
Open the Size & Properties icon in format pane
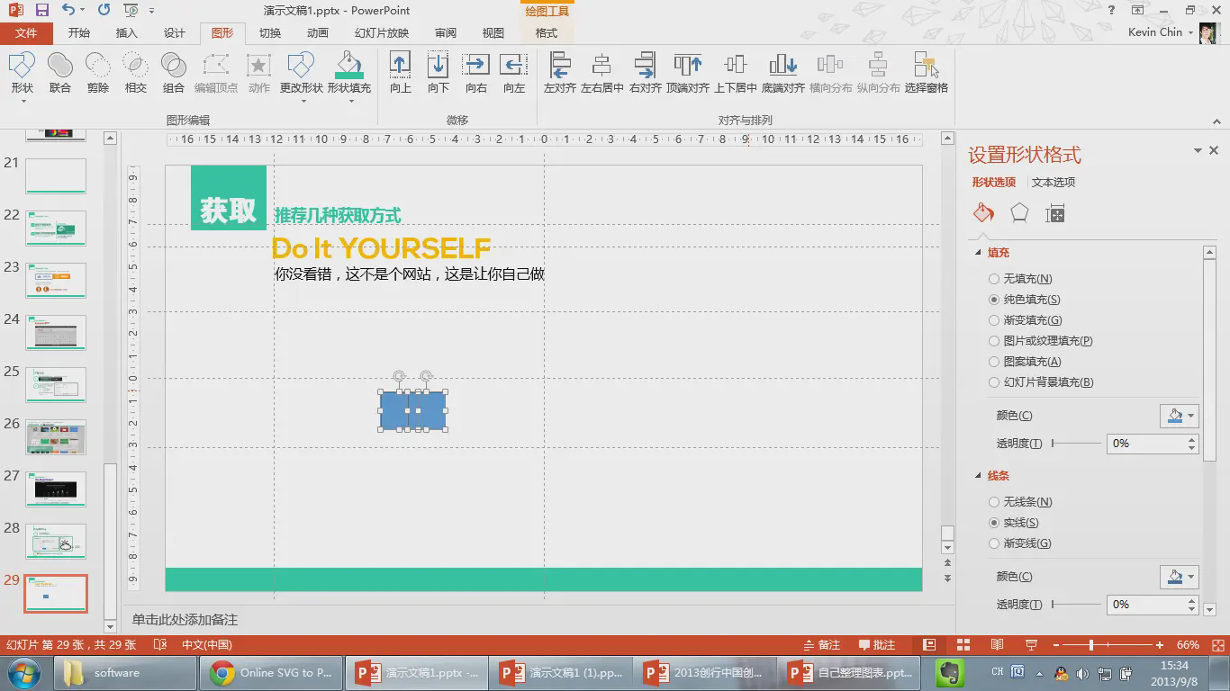[x=1054, y=213]
